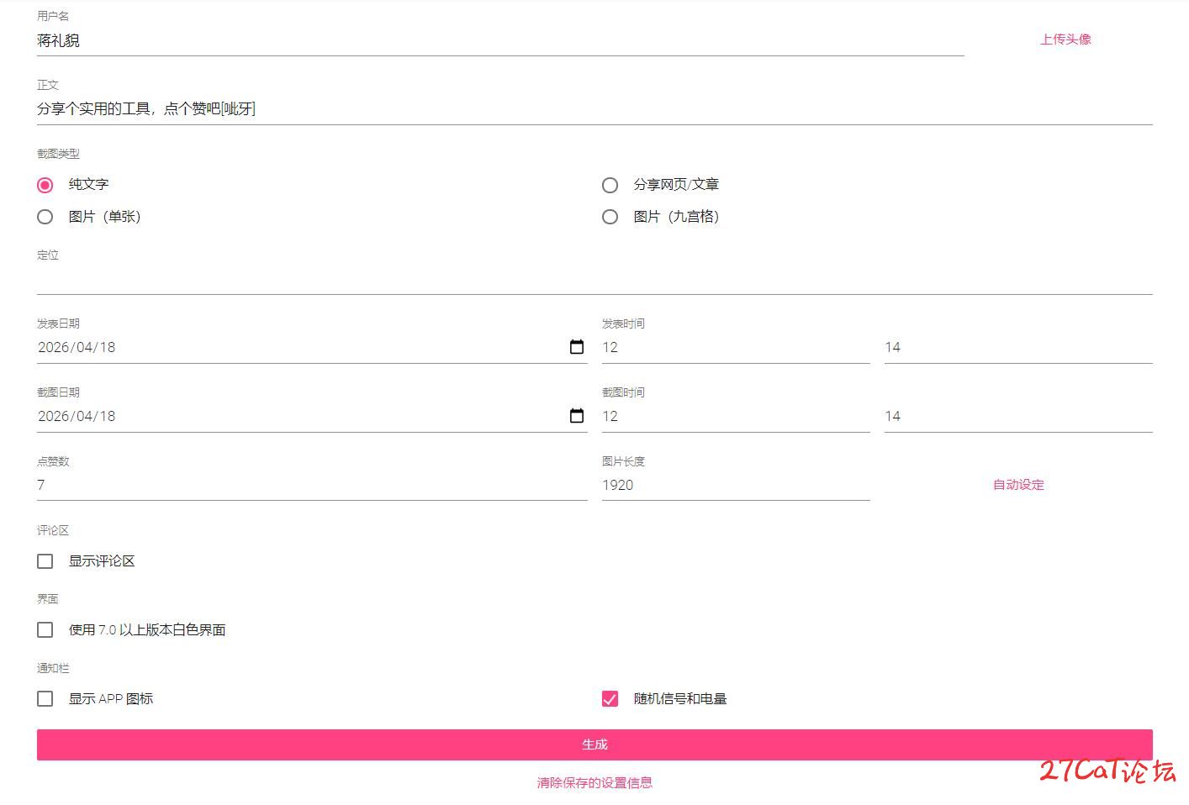Click 清除保存的设置信息 link

pos(594,783)
